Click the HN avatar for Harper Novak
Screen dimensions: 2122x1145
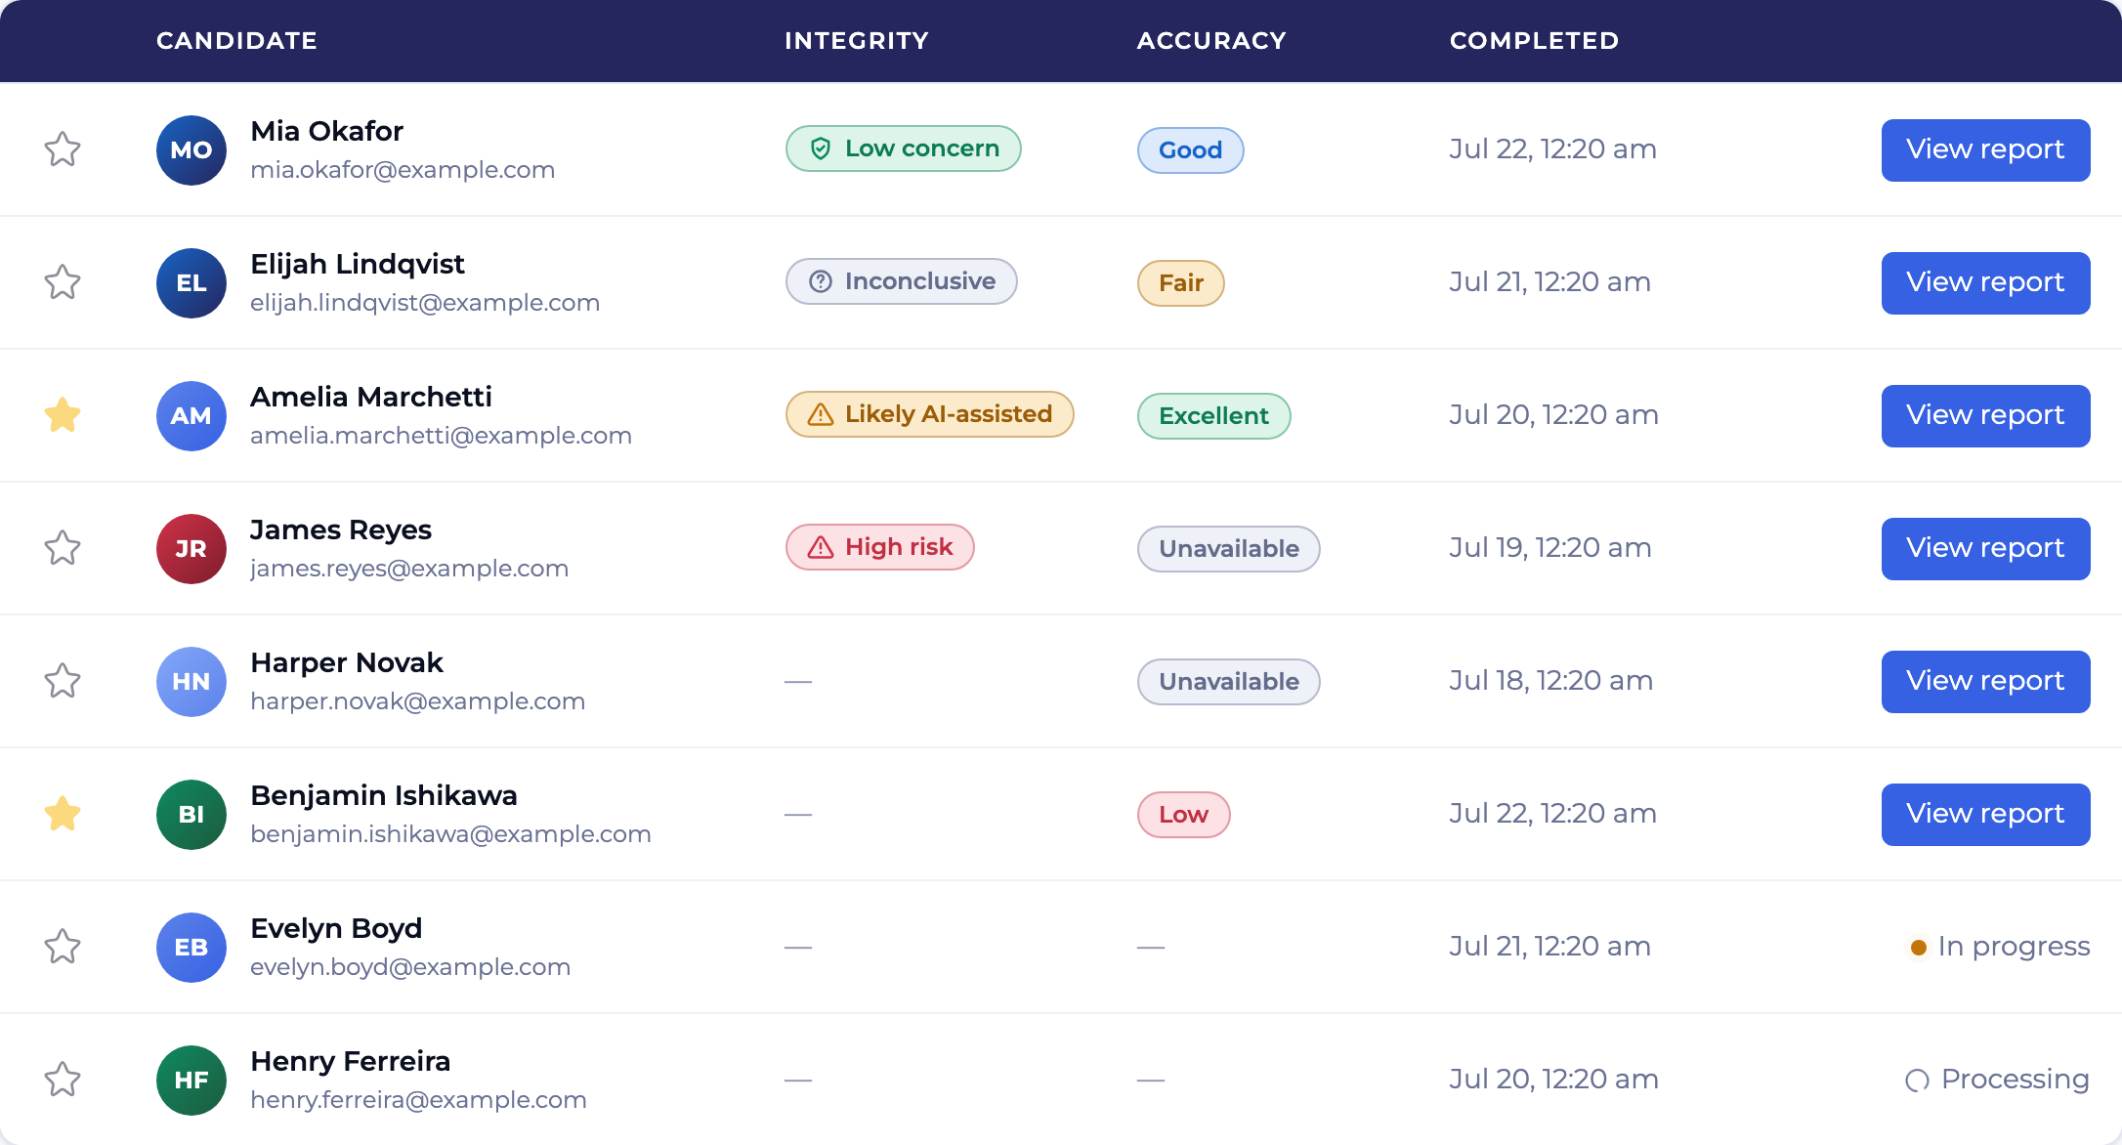(x=191, y=682)
